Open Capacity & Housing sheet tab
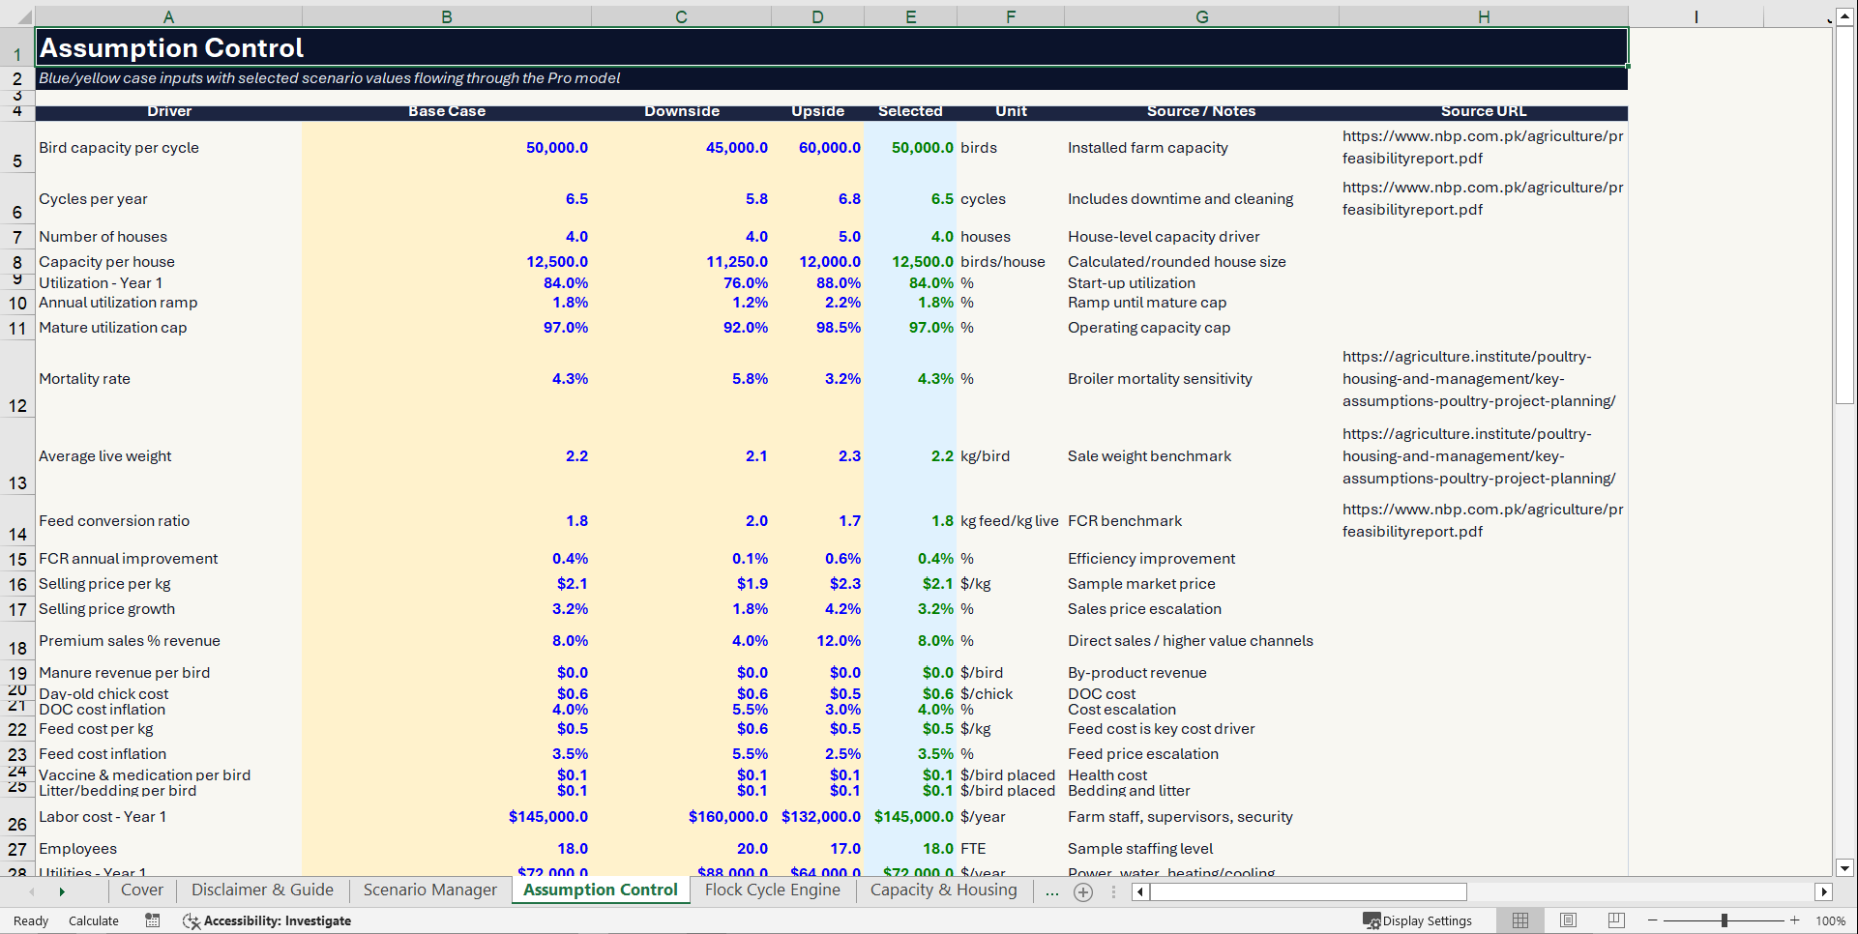This screenshot has width=1858, height=934. (x=943, y=890)
